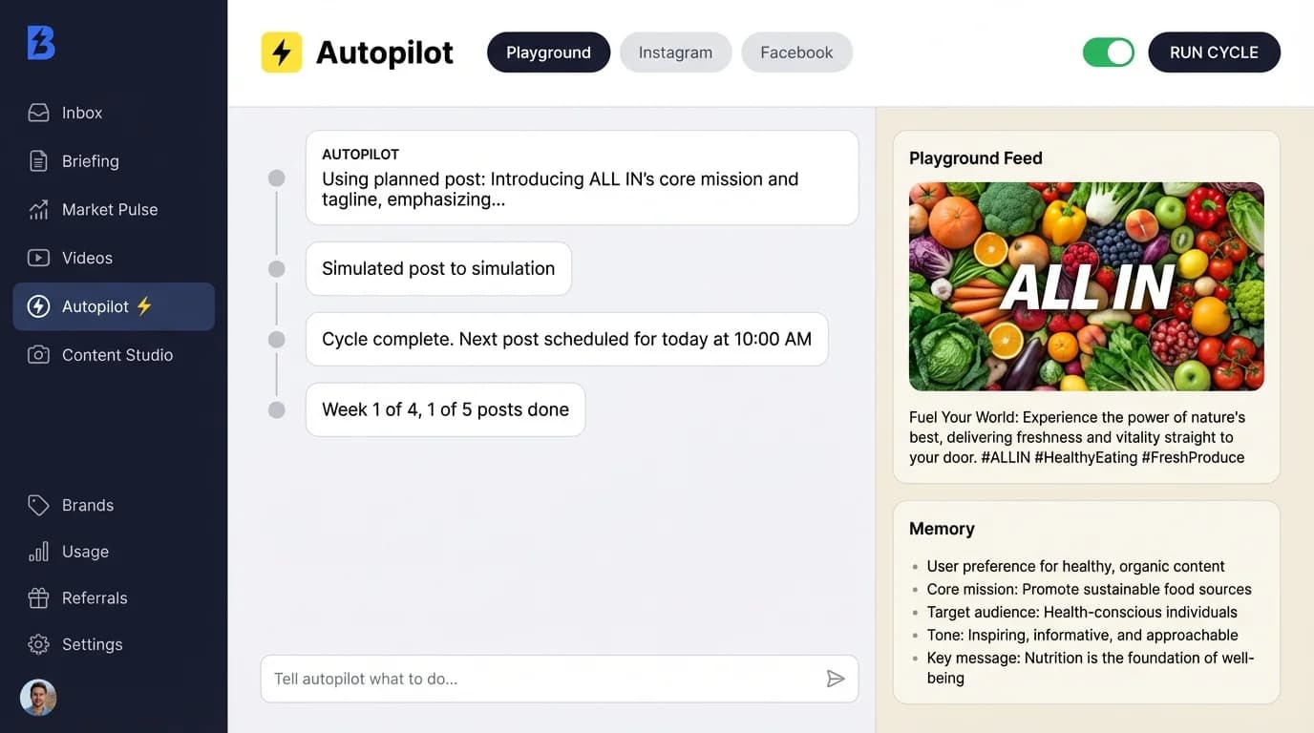
Task: View the ALL IN produce image
Action: (x=1087, y=286)
